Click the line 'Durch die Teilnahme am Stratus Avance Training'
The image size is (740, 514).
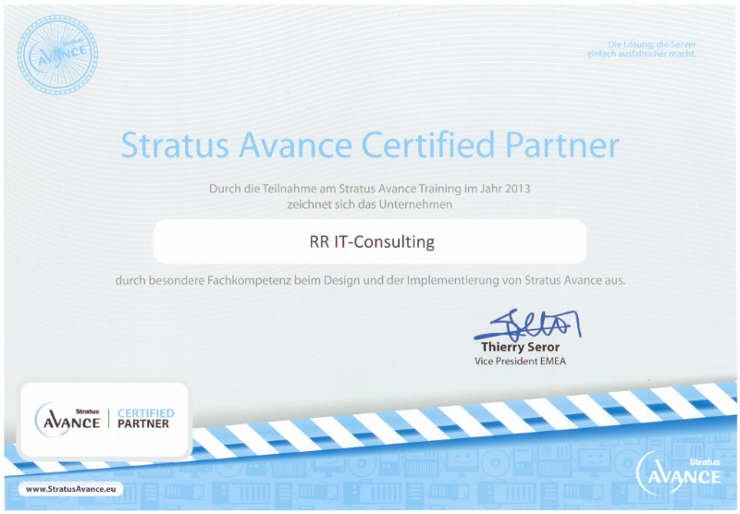click(369, 189)
